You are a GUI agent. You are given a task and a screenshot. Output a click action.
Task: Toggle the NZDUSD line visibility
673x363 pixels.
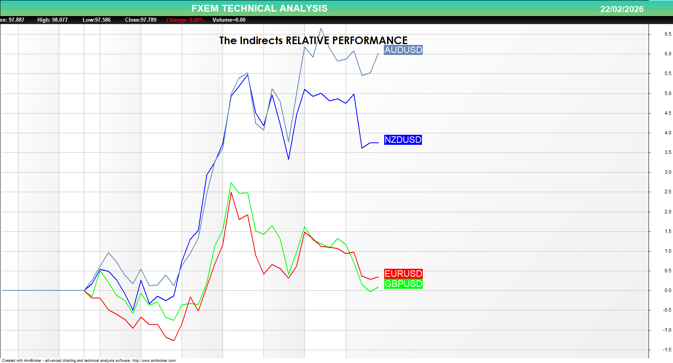point(403,140)
